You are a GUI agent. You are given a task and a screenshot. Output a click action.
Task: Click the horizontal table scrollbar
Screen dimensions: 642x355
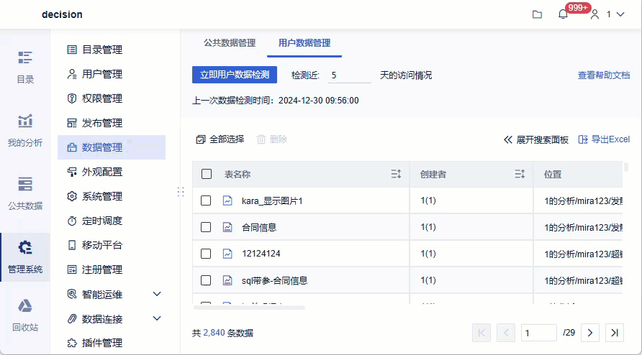click(x=250, y=308)
